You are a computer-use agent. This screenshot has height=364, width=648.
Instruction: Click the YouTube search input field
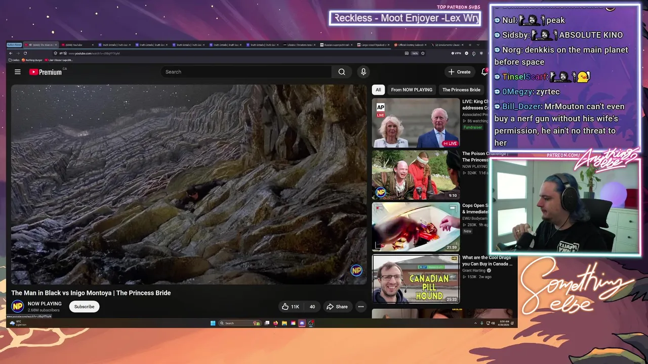point(247,72)
